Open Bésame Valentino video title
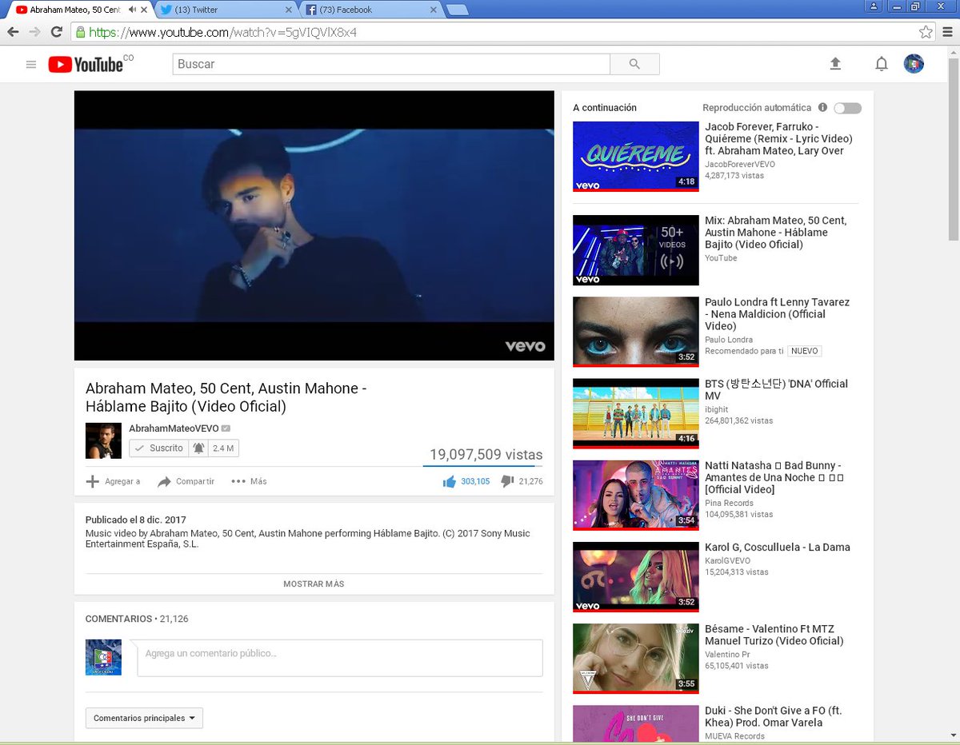 click(x=774, y=635)
